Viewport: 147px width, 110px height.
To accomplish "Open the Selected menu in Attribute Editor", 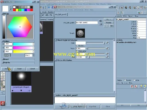I will coord(63,10).
